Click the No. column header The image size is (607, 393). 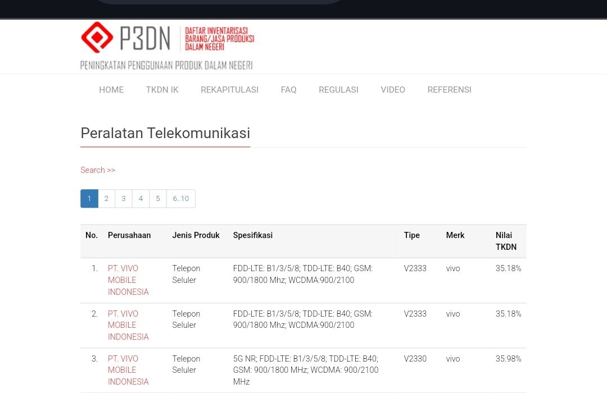[x=92, y=235]
